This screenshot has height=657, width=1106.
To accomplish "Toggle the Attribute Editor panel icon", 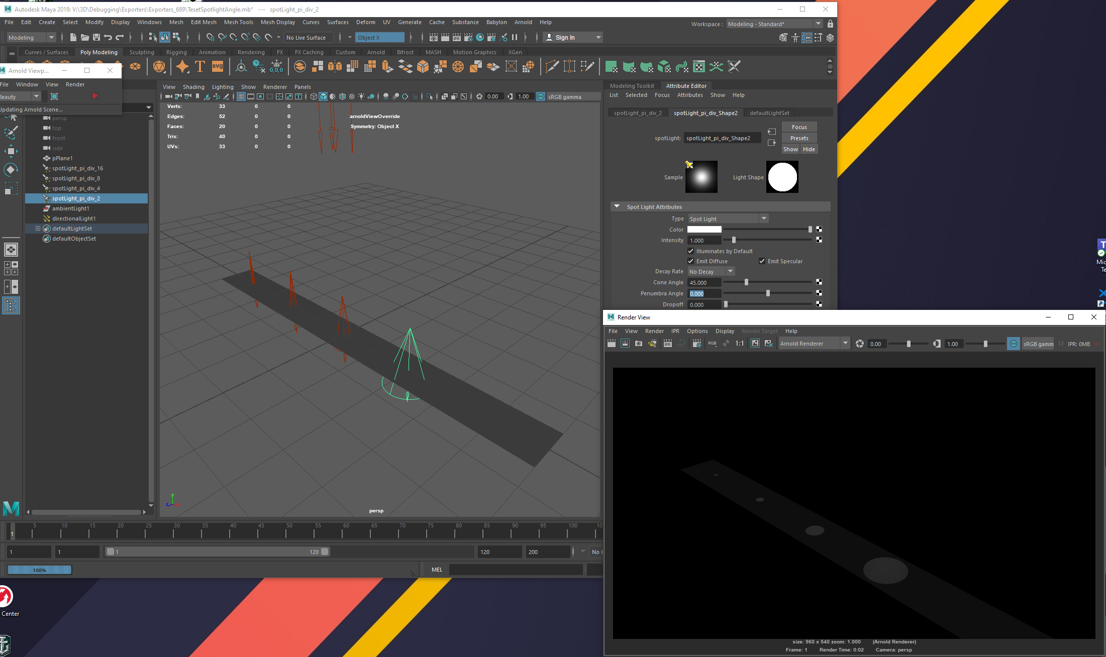I will 807,38.
